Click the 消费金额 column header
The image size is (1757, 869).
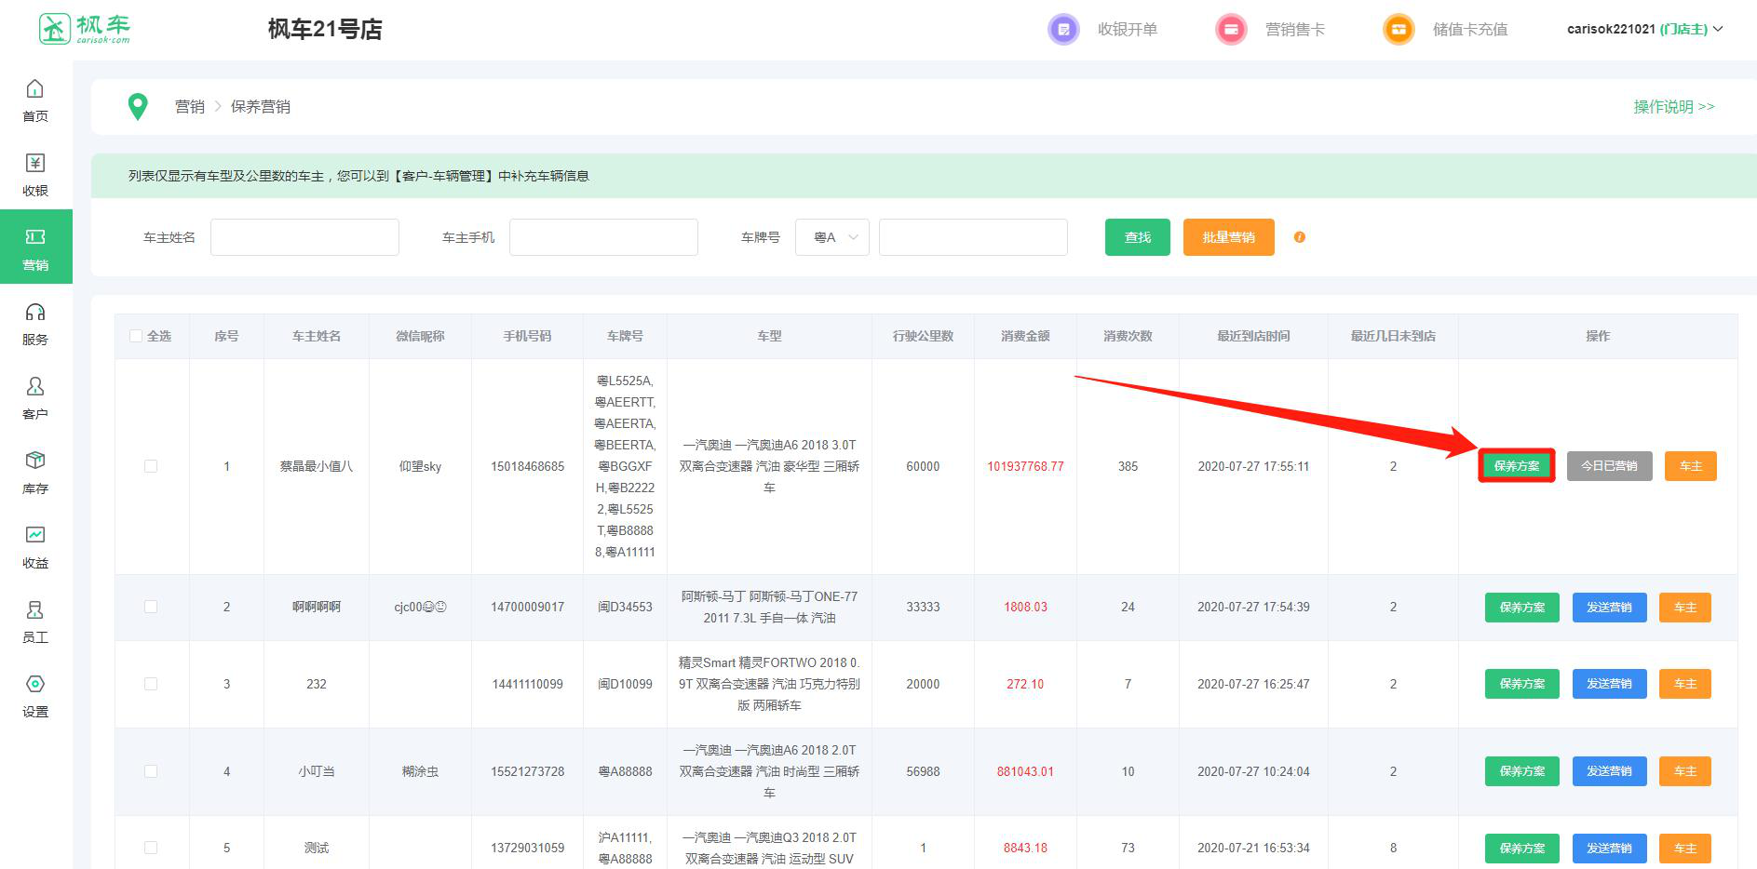tap(1025, 336)
